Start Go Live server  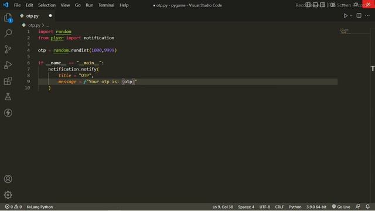[341, 207]
